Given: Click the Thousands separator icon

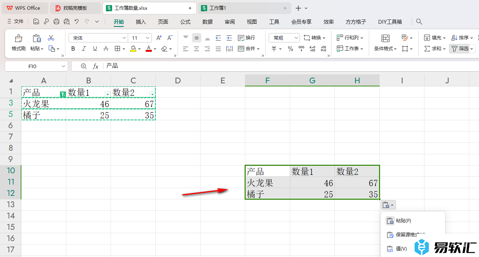Looking at the screenshot, I should 301,49.
